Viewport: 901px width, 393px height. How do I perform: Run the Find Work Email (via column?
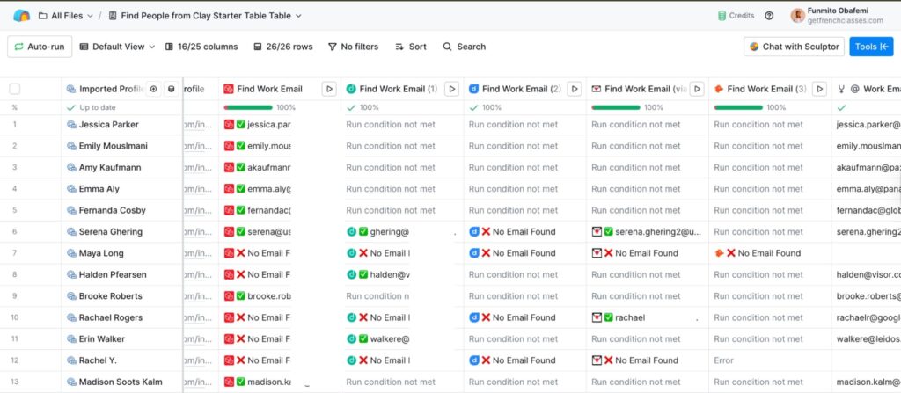697,89
